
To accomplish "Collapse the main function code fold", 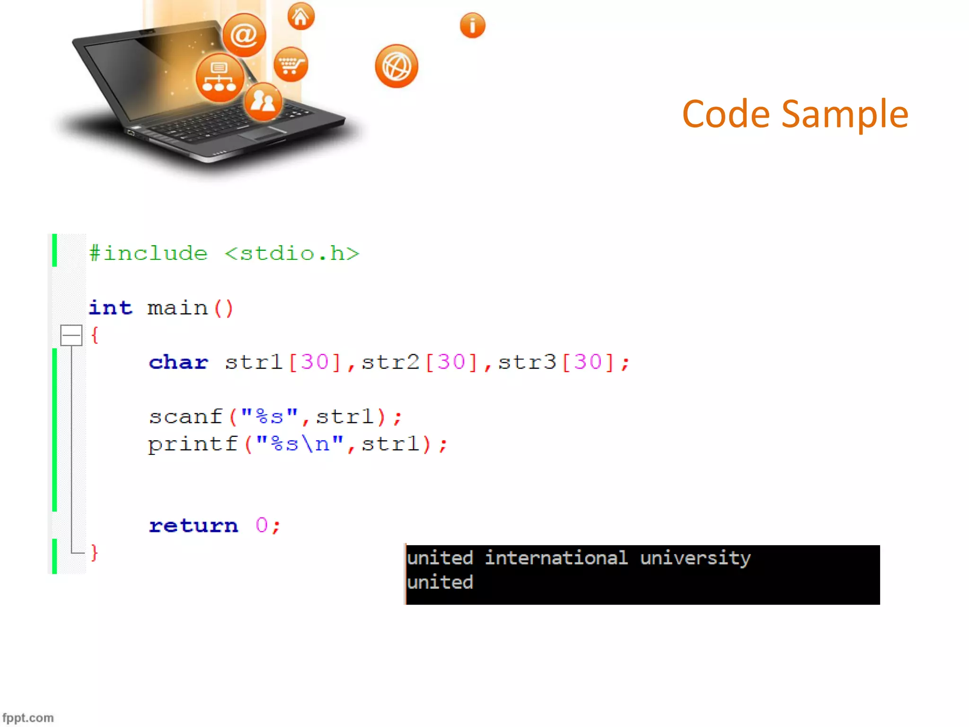I will tap(71, 335).
